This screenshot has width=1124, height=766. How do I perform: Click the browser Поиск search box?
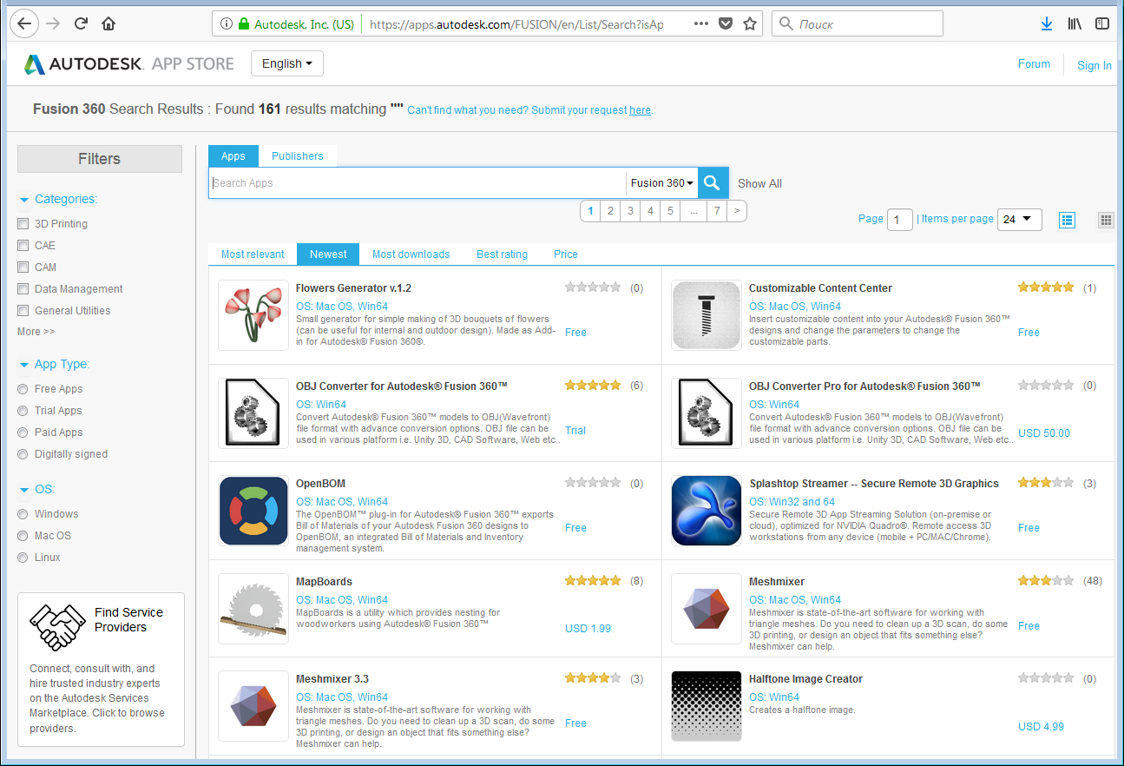coord(858,24)
